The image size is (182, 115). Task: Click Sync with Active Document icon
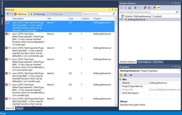coord(141,8)
